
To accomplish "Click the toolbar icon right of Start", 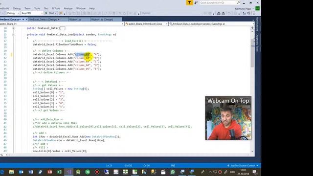I will pyautogui.click(x=61, y=13).
